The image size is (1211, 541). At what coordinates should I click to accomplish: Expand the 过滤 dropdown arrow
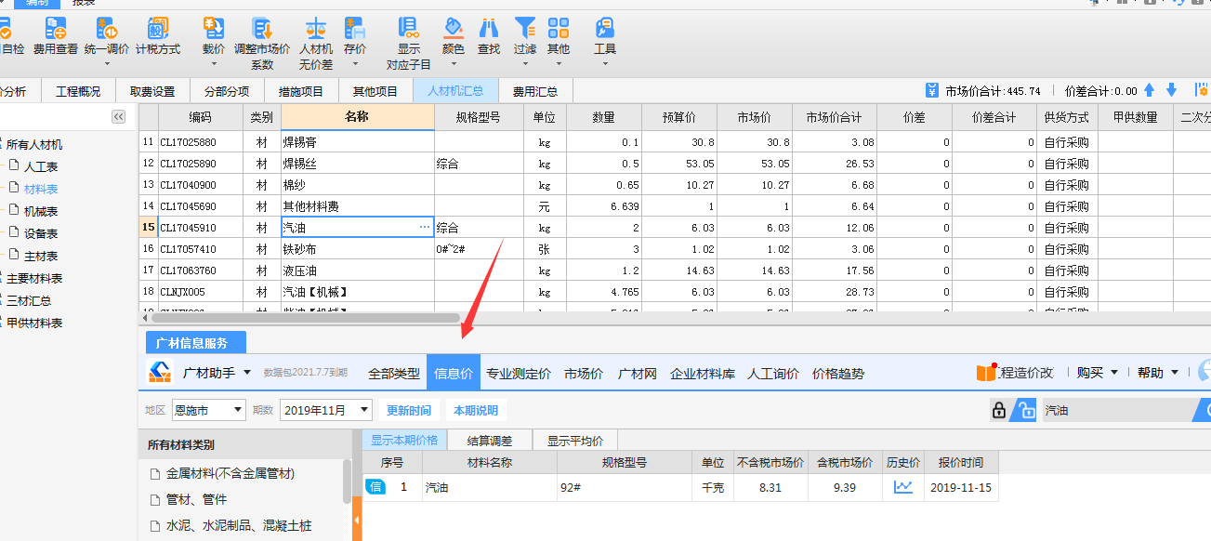click(x=525, y=64)
